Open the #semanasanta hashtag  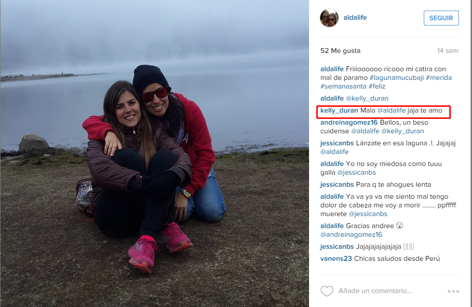[343, 86]
